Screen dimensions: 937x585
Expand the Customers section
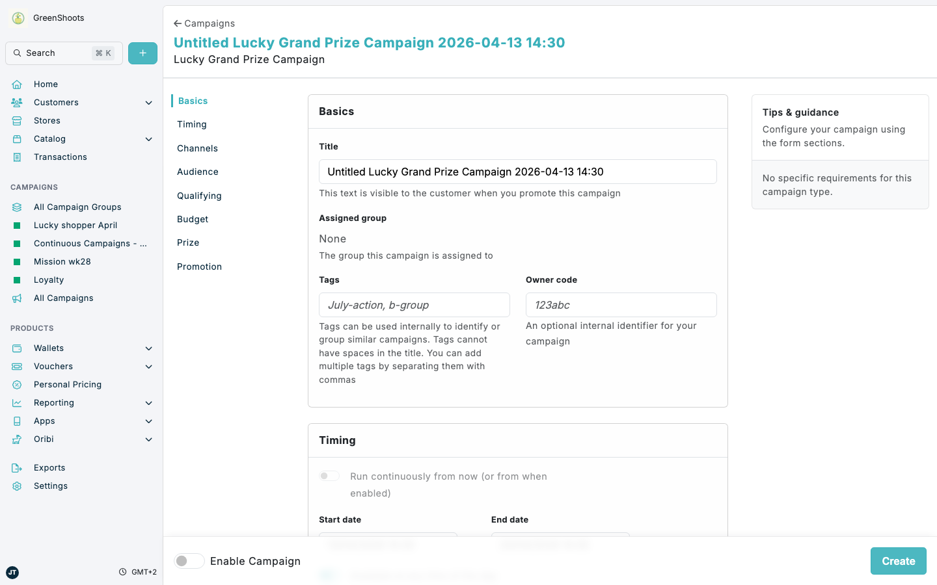[148, 102]
